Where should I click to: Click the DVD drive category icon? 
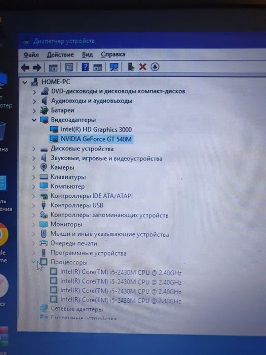(x=45, y=91)
